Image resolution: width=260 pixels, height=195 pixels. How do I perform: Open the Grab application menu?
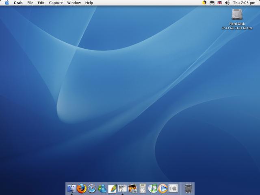click(x=18, y=3)
